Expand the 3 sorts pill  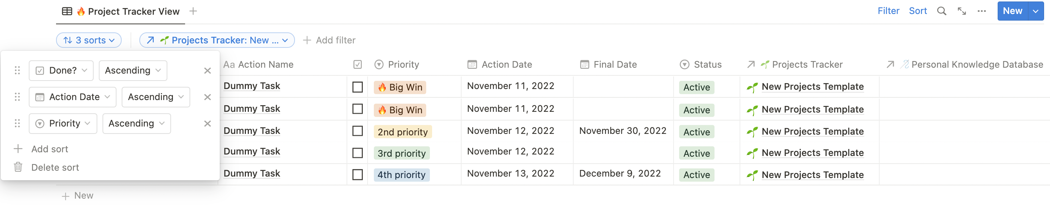(x=89, y=40)
